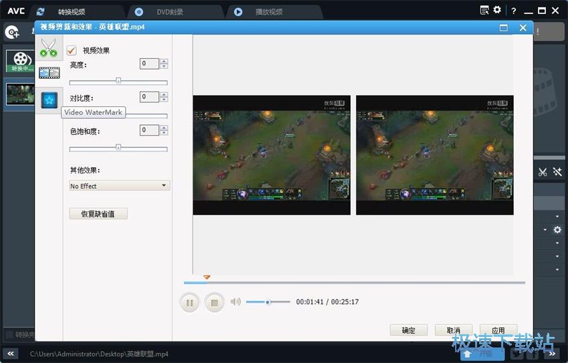Pause the video playback
The height and width of the screenshot is (363, 568).
(190, 302)
